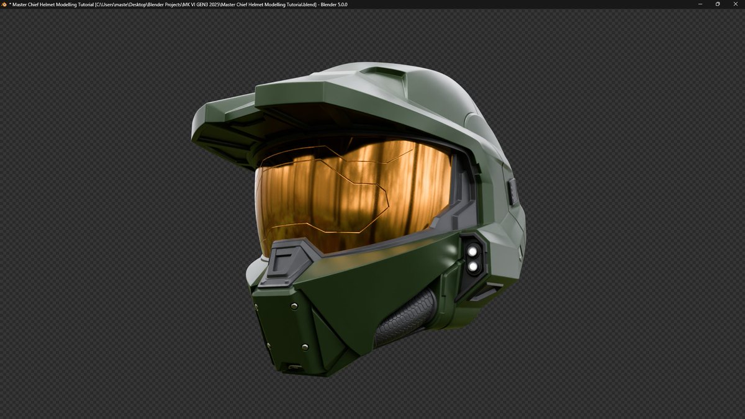Close the Blender window
The image size is (745, 419).
736,4
